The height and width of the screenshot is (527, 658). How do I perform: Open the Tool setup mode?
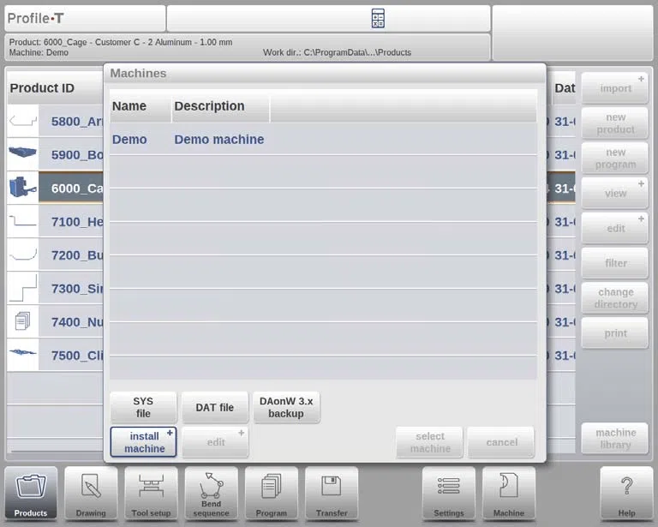[151, 494]
